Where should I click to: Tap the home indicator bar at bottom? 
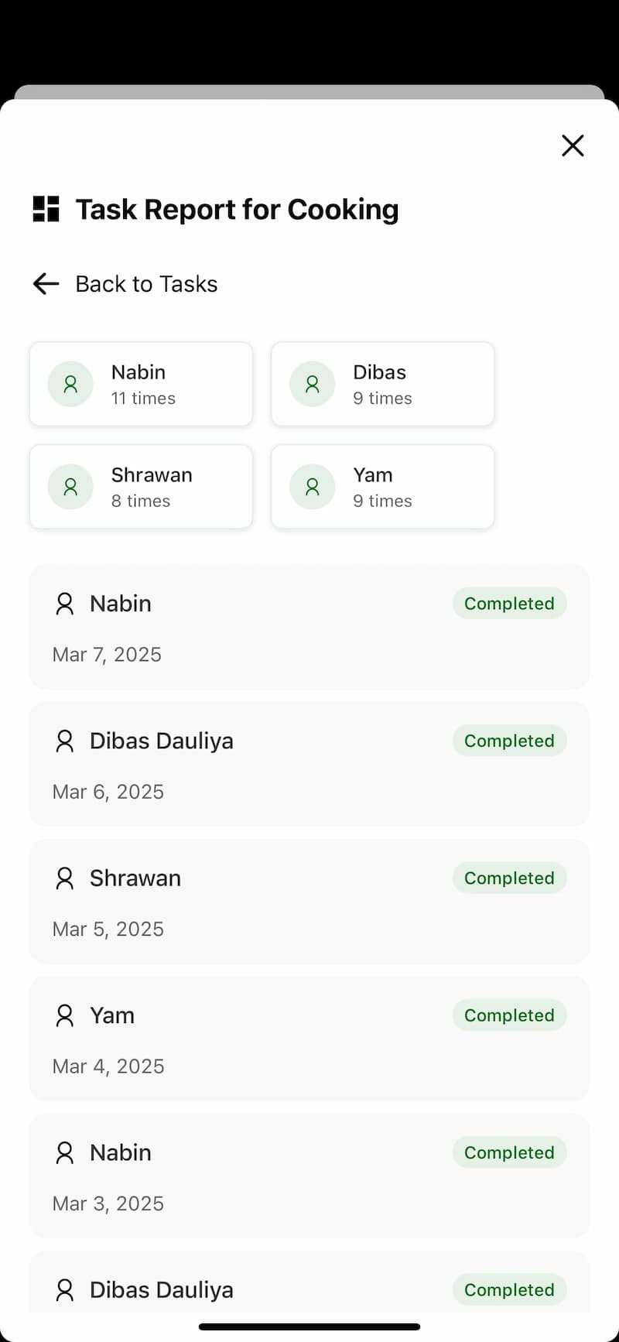coord(309,1327)
